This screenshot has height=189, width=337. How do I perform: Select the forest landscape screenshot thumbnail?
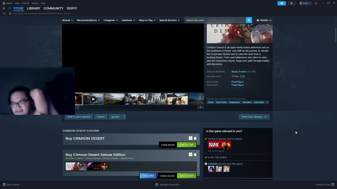(114, 99)
